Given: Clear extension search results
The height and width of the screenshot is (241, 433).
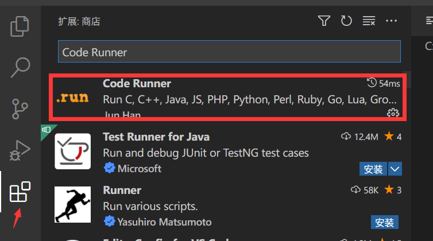Looking at the screenshot, I should (369, 21).
